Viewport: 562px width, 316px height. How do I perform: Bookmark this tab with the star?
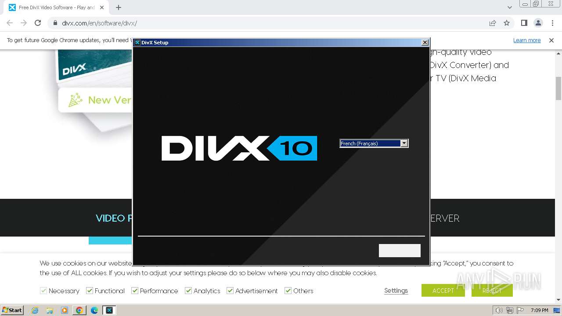tap(507, 23)
